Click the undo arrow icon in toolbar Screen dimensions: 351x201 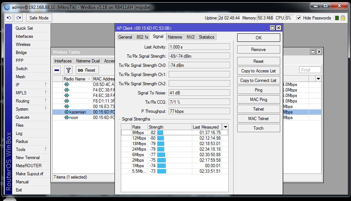[x=9, y=18]
